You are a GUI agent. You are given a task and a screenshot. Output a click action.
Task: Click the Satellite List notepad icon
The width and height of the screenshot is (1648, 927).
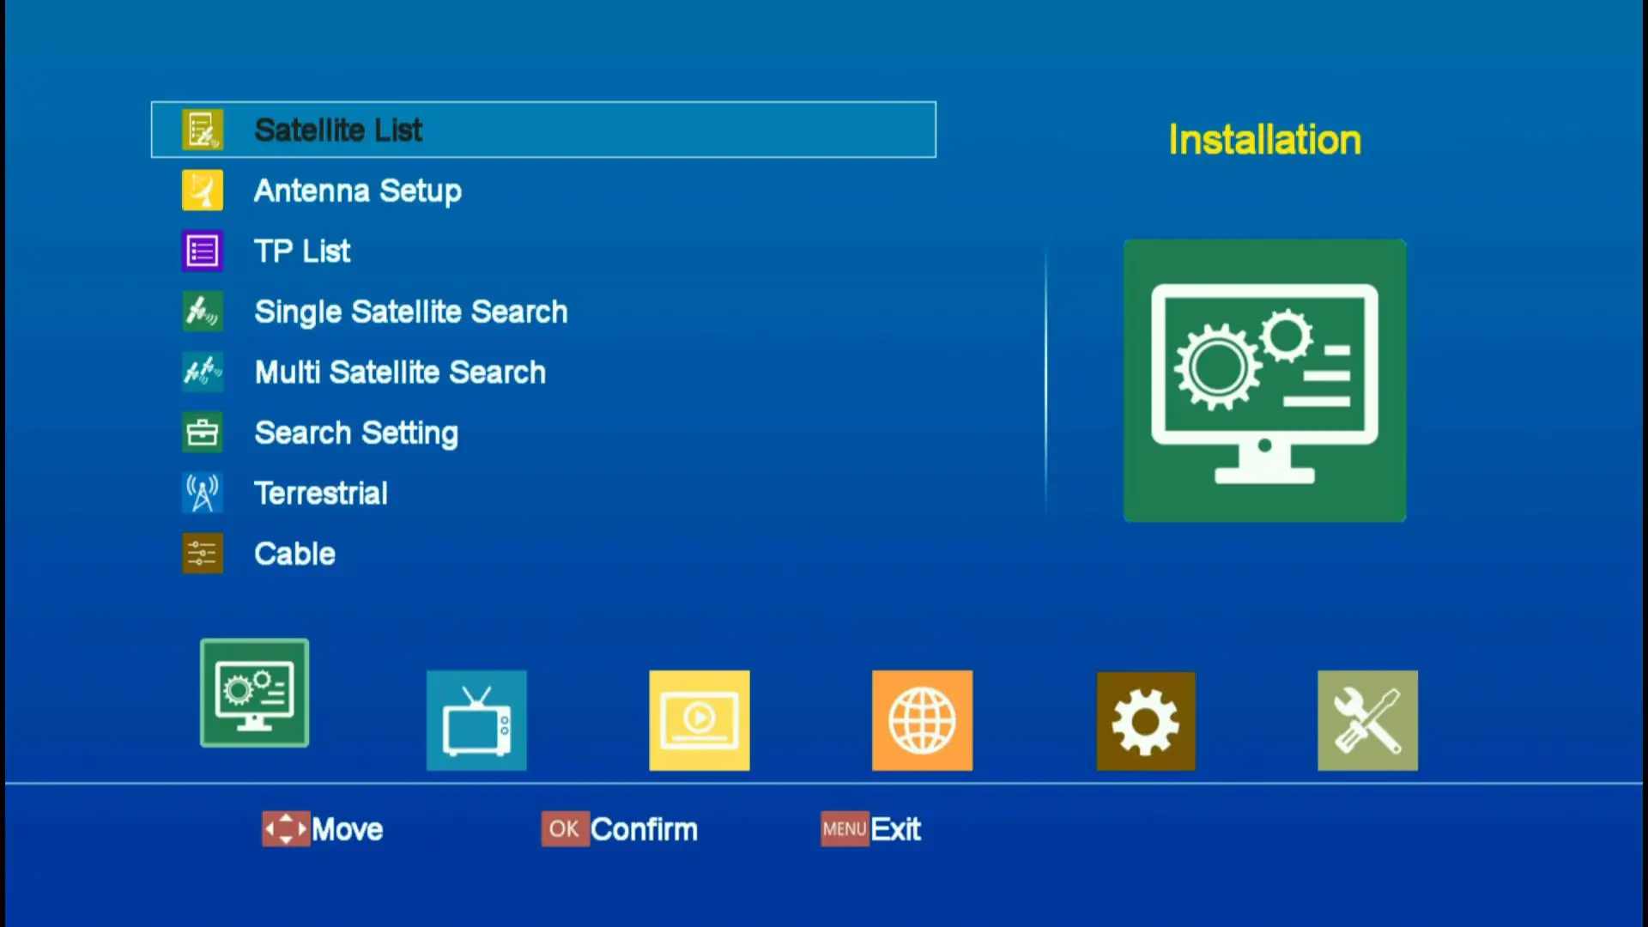tap(203, 130)
